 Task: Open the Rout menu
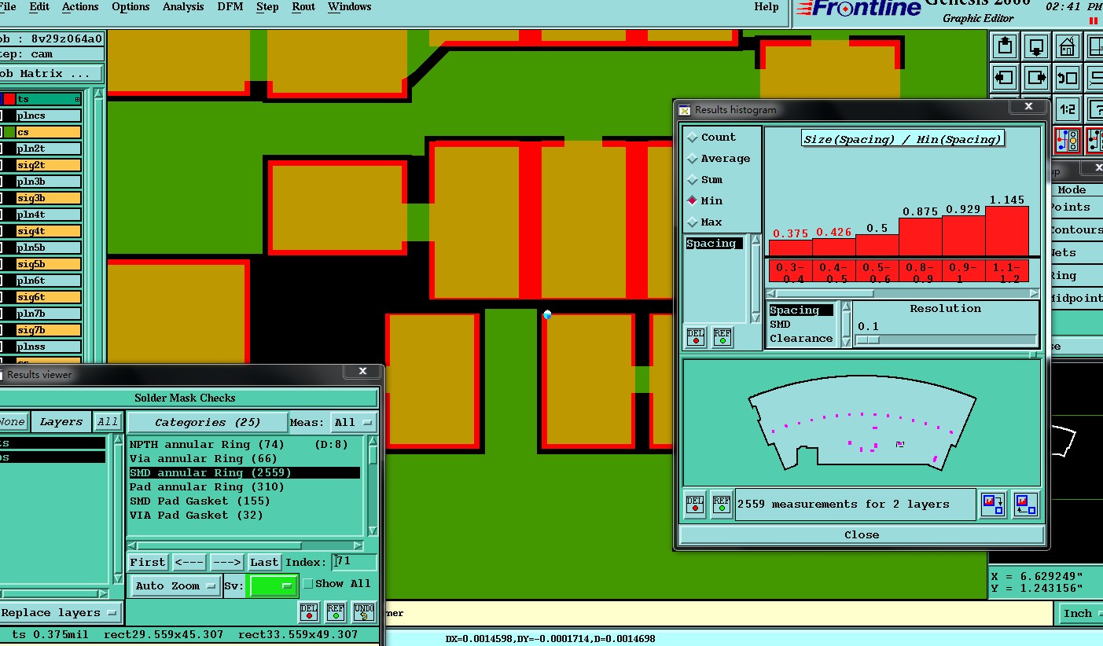coord(303,7)
